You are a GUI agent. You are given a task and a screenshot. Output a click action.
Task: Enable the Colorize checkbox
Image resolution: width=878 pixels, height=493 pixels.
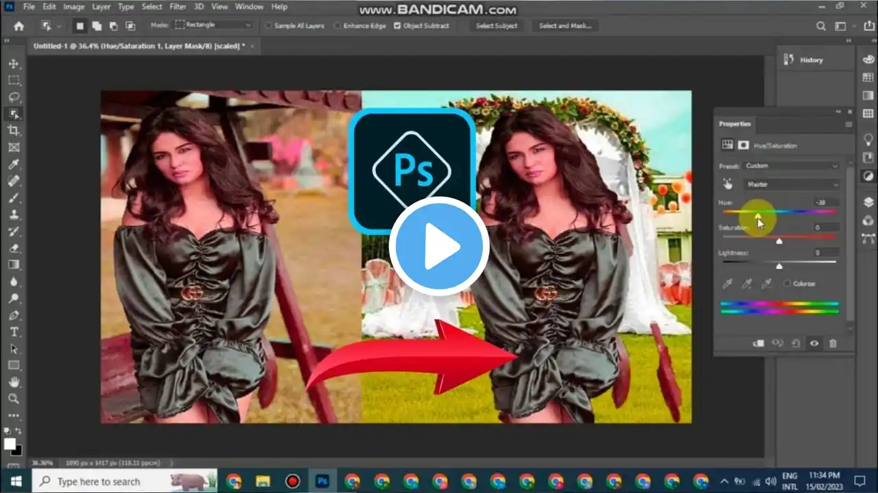pos(787,283)
